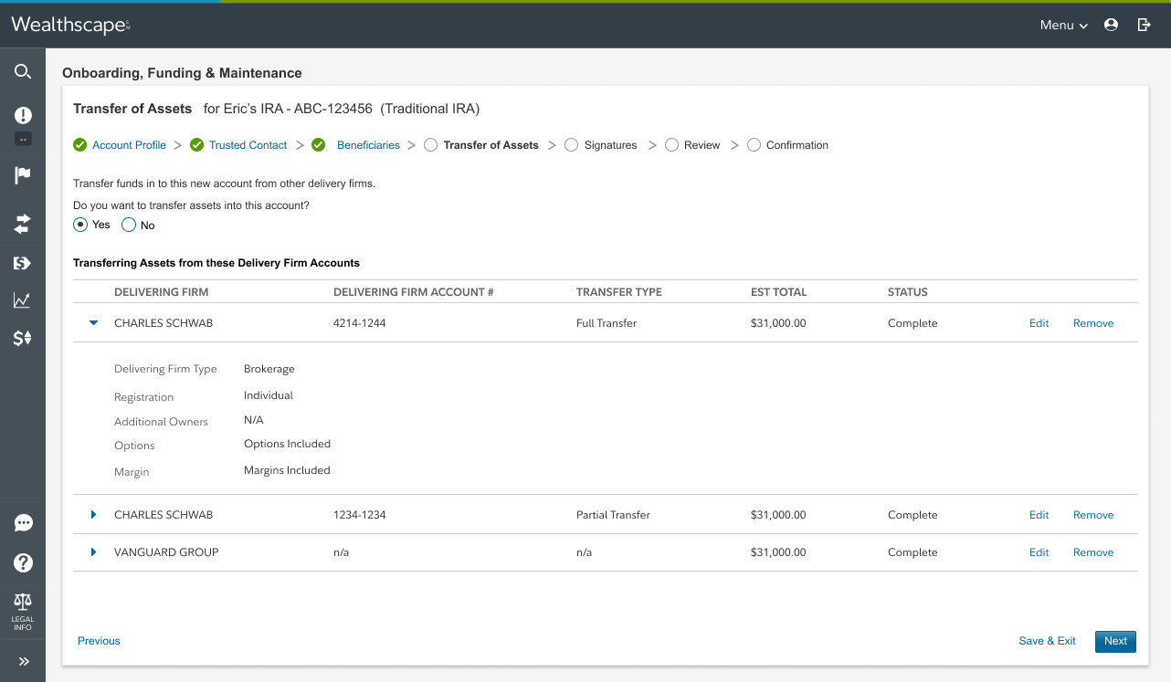1171x682 pixels.
Task: Click the Transfer of Assets step circle
Action: point(430,144)
